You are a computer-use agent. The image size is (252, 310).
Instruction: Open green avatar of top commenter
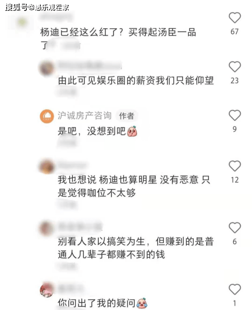(22, 22)
